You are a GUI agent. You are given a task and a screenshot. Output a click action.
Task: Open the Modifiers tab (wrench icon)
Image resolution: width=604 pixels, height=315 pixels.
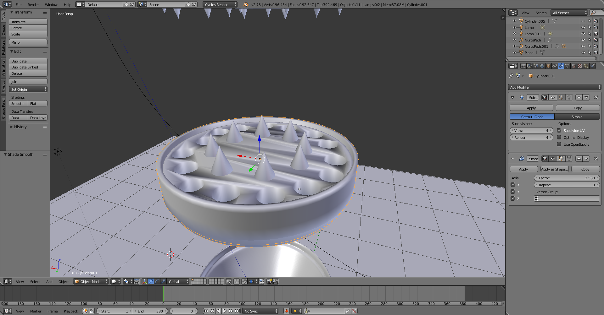561,66
